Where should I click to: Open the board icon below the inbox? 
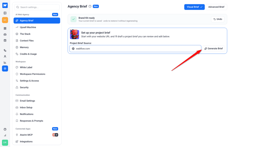pyautogui.click(x=5, y=40)
